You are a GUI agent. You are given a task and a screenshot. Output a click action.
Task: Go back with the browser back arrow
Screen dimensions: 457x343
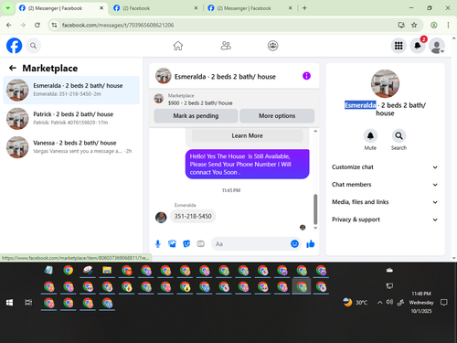pos(9,25)
